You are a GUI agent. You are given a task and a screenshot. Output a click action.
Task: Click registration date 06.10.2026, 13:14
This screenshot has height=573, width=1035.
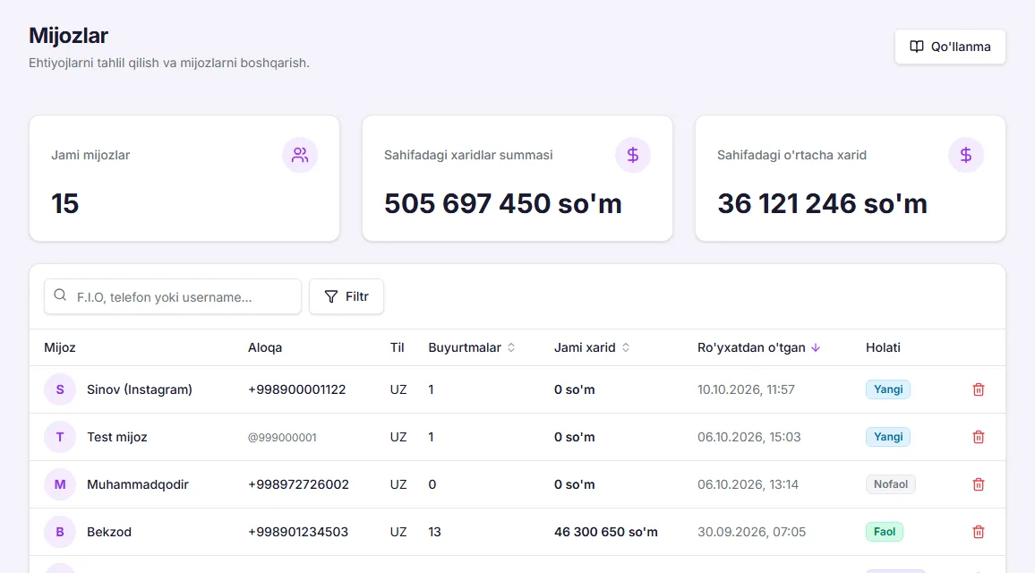[x=748, y=484]
